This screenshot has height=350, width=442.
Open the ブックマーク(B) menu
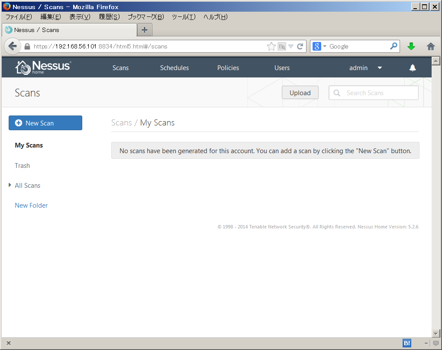coord(146,17)
